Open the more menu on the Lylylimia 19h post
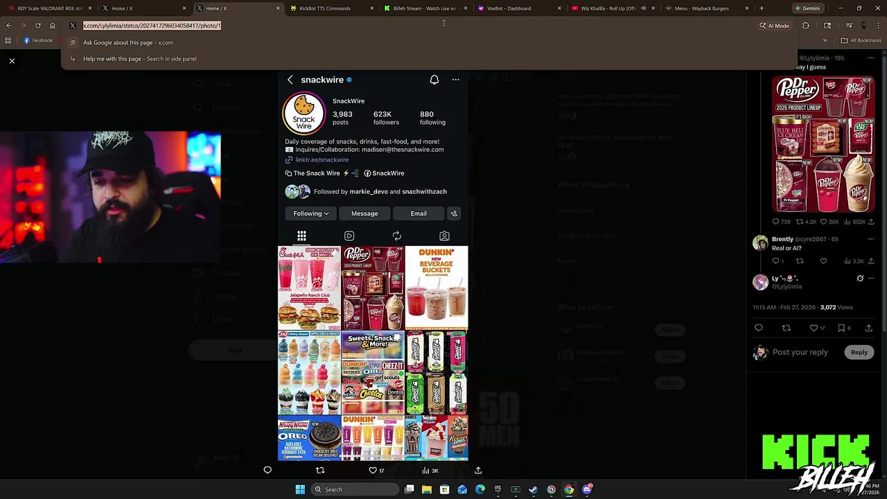Viewport: 887px width, 499px height. [871, 58]
